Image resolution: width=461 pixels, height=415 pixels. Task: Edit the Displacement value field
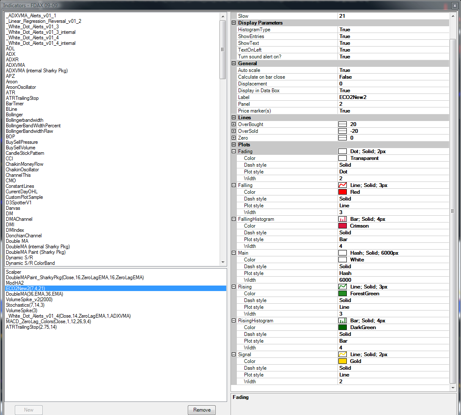(x=393, y=83)
